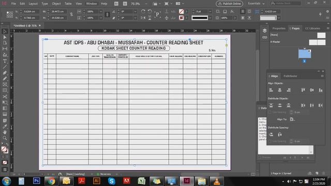Select page 1 thumbnail in Pages panel

[305, 54]
